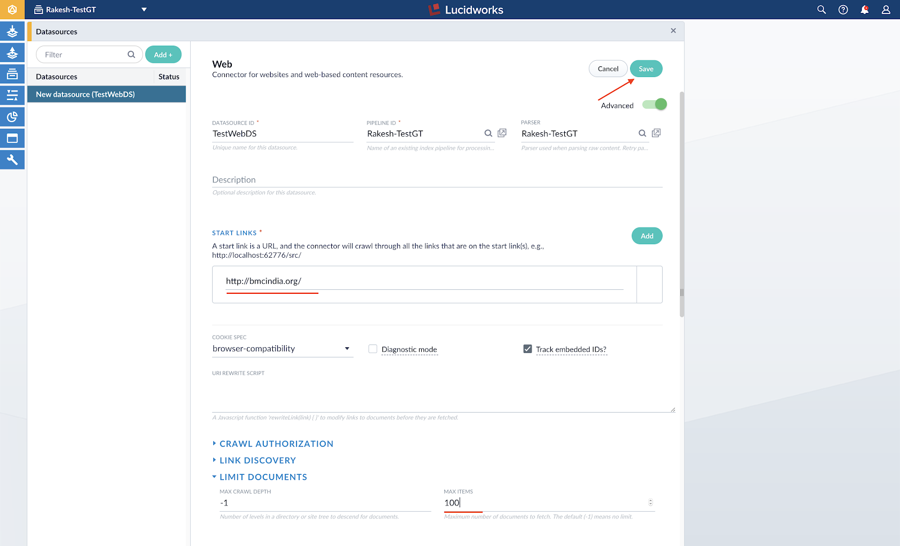
Task: Click the Datasource ID field
Action: 282,134
